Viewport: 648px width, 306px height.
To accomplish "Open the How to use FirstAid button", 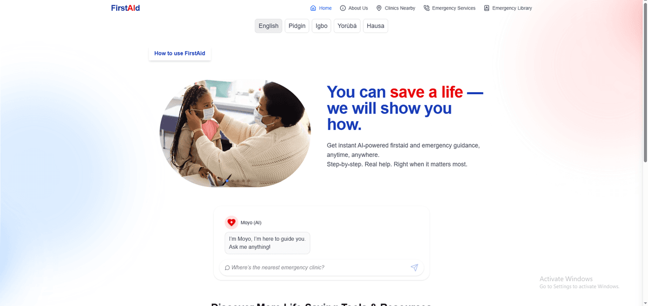I will (x=180, y=53).
